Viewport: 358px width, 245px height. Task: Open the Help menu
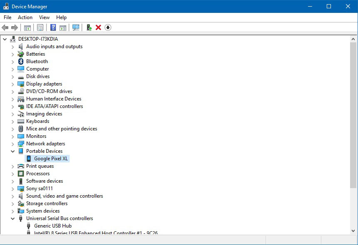coord(62,17)
